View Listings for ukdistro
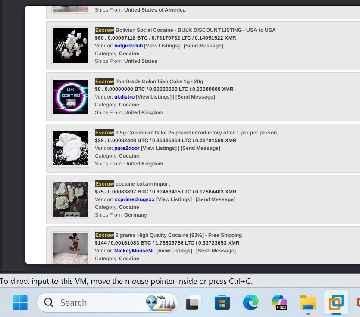Viewport: 360px width, 317px height. click(x=153, y=97)
